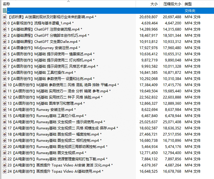The height and width of the screenshot is (179, 214).
Task: Click the icon for Topaz Video AI基础使用.mp4
Action: coord(4,171)
